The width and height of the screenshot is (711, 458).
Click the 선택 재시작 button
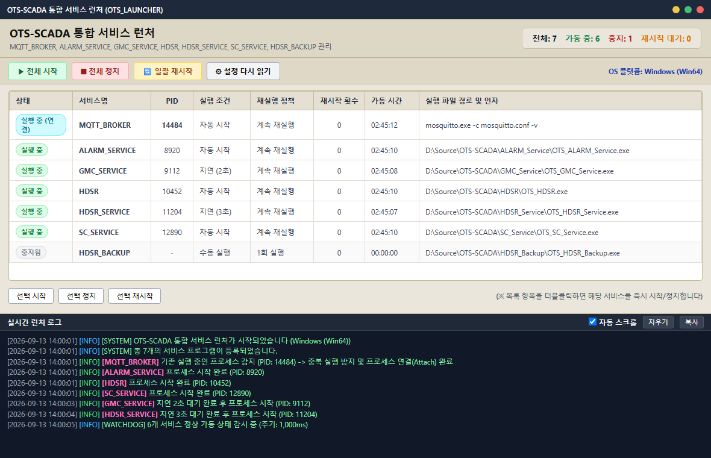point(135,296)
